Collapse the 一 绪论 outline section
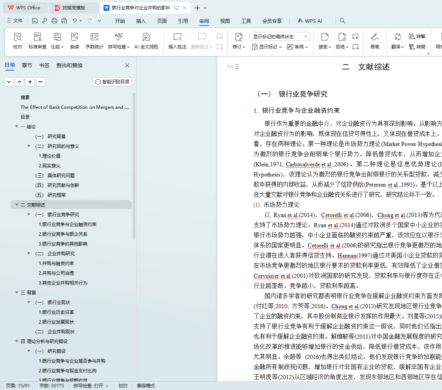The width and height of the screenshot is (442, 390). [17, 127]
